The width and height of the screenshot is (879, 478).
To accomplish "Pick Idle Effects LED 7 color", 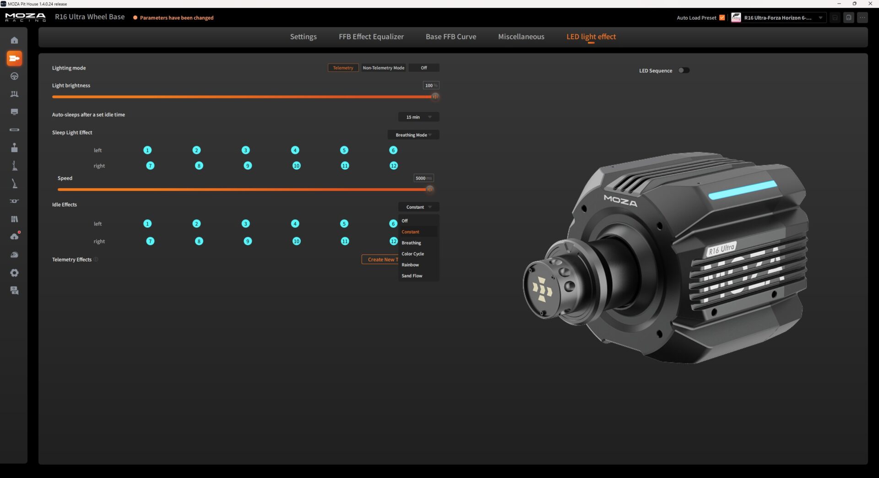I will [x=150, y=241].
